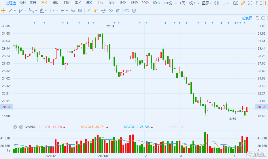
Task: Click the 20.03 current price tag on left axis
Action: tap(6, 107)
